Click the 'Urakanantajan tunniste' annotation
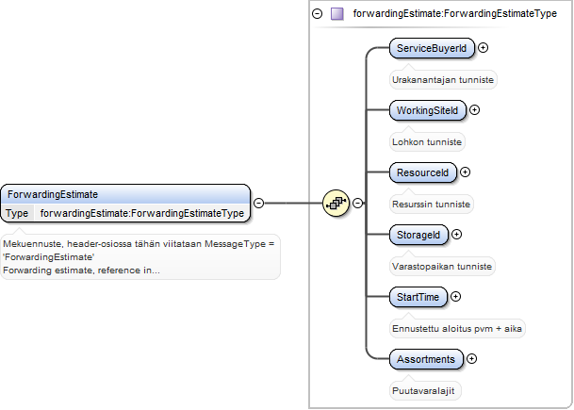The image size is (574, 410). (x=443, y=80)
